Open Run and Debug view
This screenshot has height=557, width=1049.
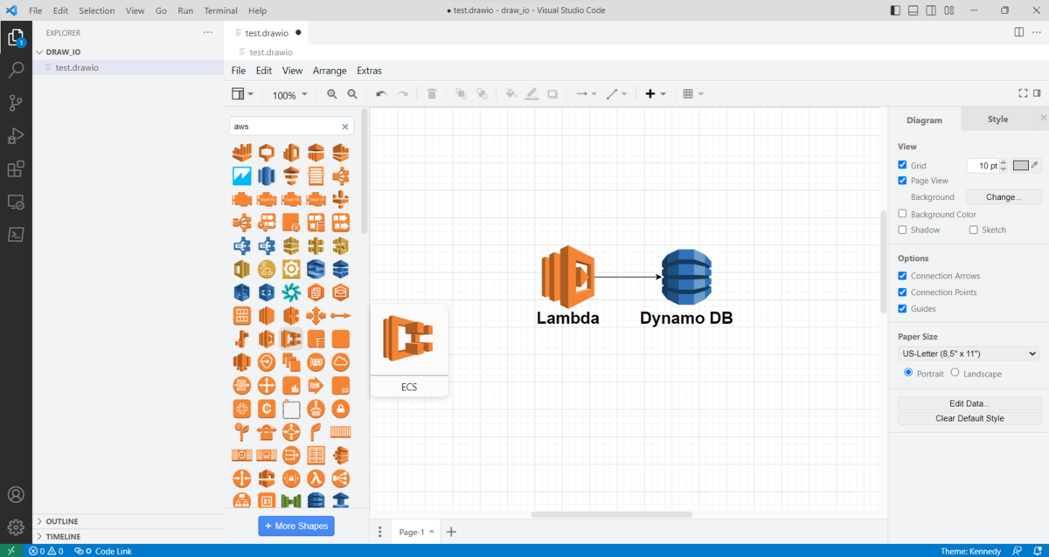tap(16, 136)
